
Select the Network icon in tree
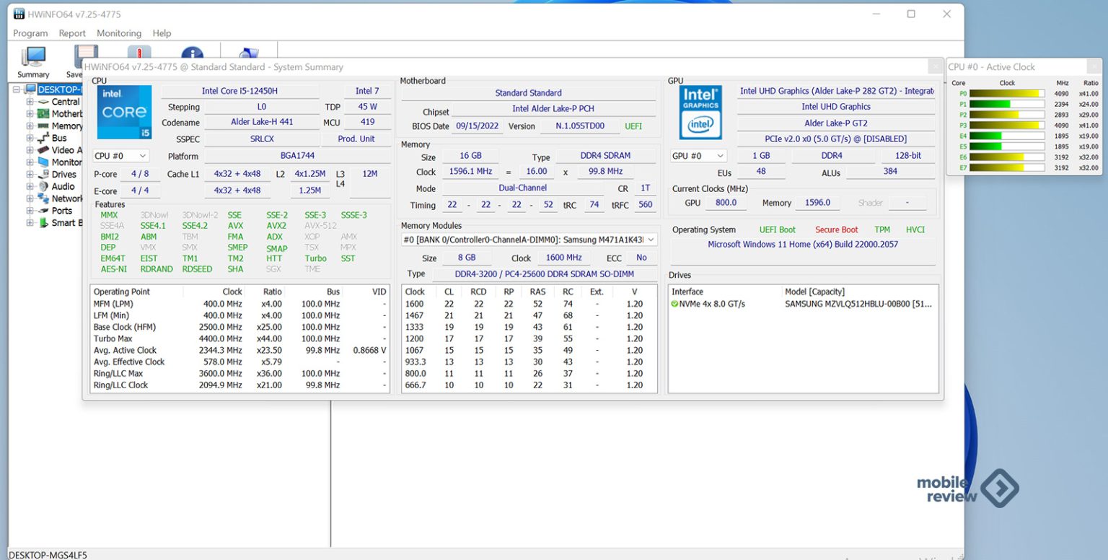click(x=43, y=198)
